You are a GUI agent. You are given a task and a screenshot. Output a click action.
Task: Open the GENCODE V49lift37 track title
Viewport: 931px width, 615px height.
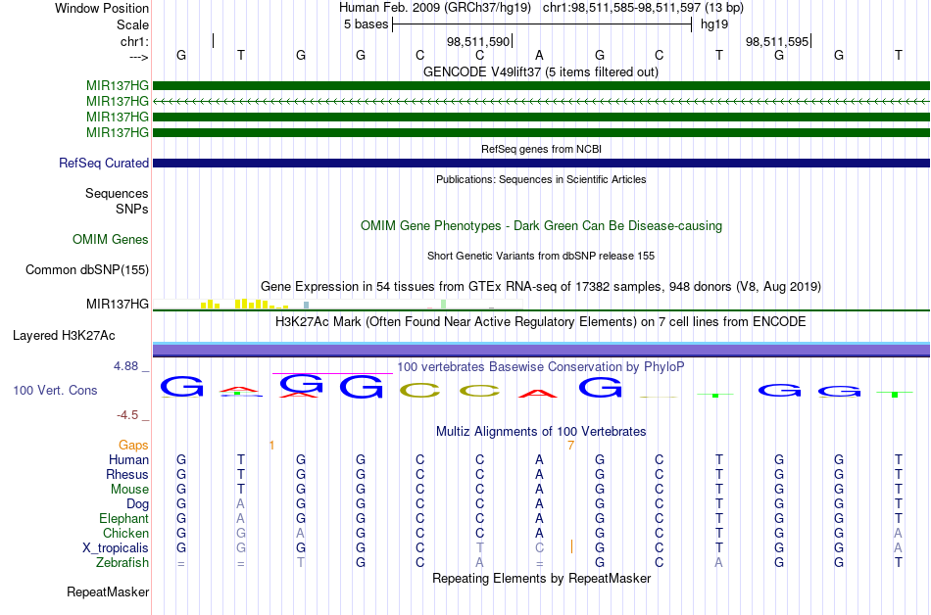point(540,72)
